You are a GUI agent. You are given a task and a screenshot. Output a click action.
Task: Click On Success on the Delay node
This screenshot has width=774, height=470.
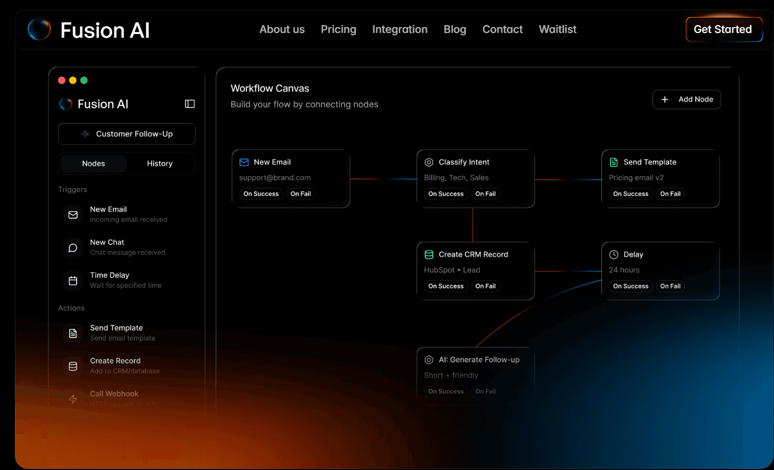coord(631,287)
